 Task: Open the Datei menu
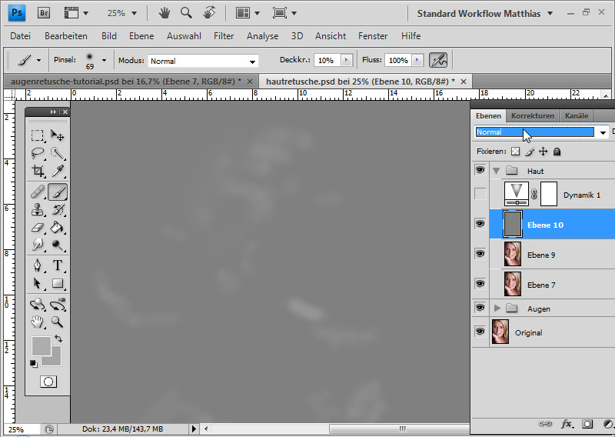21,35
